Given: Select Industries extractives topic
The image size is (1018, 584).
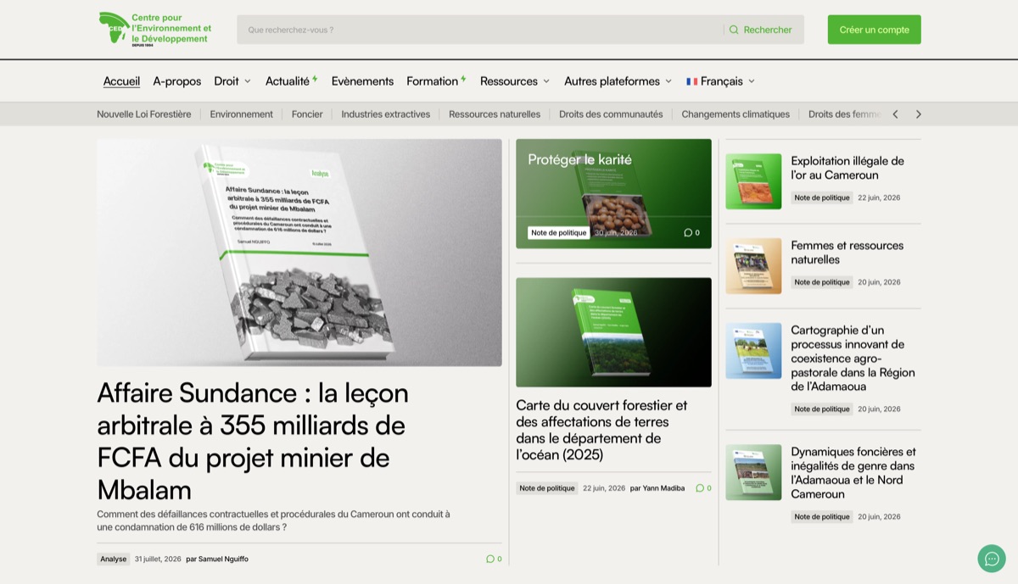Looking at the screenshot, I should click(x=386, y=114).
